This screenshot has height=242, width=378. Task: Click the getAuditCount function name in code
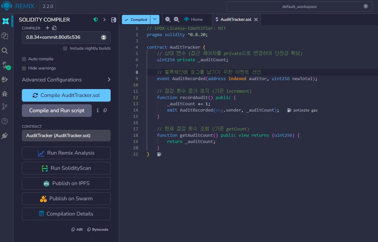pos(196,135)
